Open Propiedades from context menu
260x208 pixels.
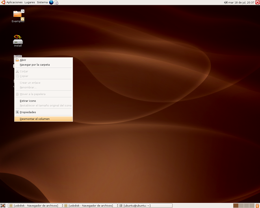pyautogui.click(x=28, y=112)
